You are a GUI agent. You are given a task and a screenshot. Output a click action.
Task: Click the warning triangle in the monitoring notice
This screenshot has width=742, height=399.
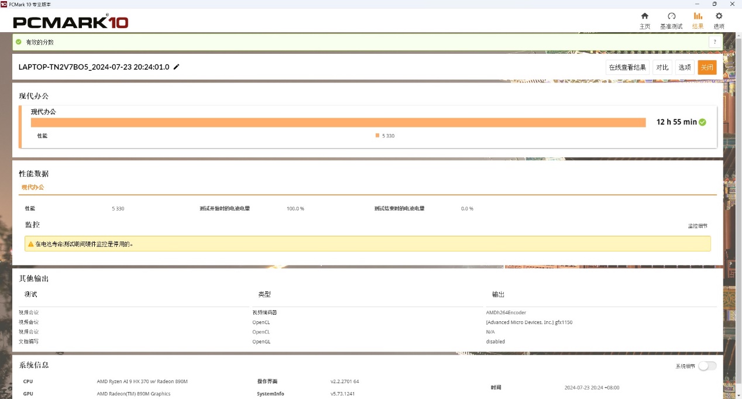pyautogui.click(x=30, y=244)
